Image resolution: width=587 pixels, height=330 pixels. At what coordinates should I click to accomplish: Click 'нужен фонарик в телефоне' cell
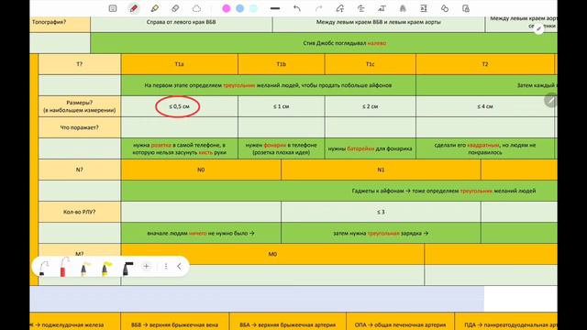(282, 148)
